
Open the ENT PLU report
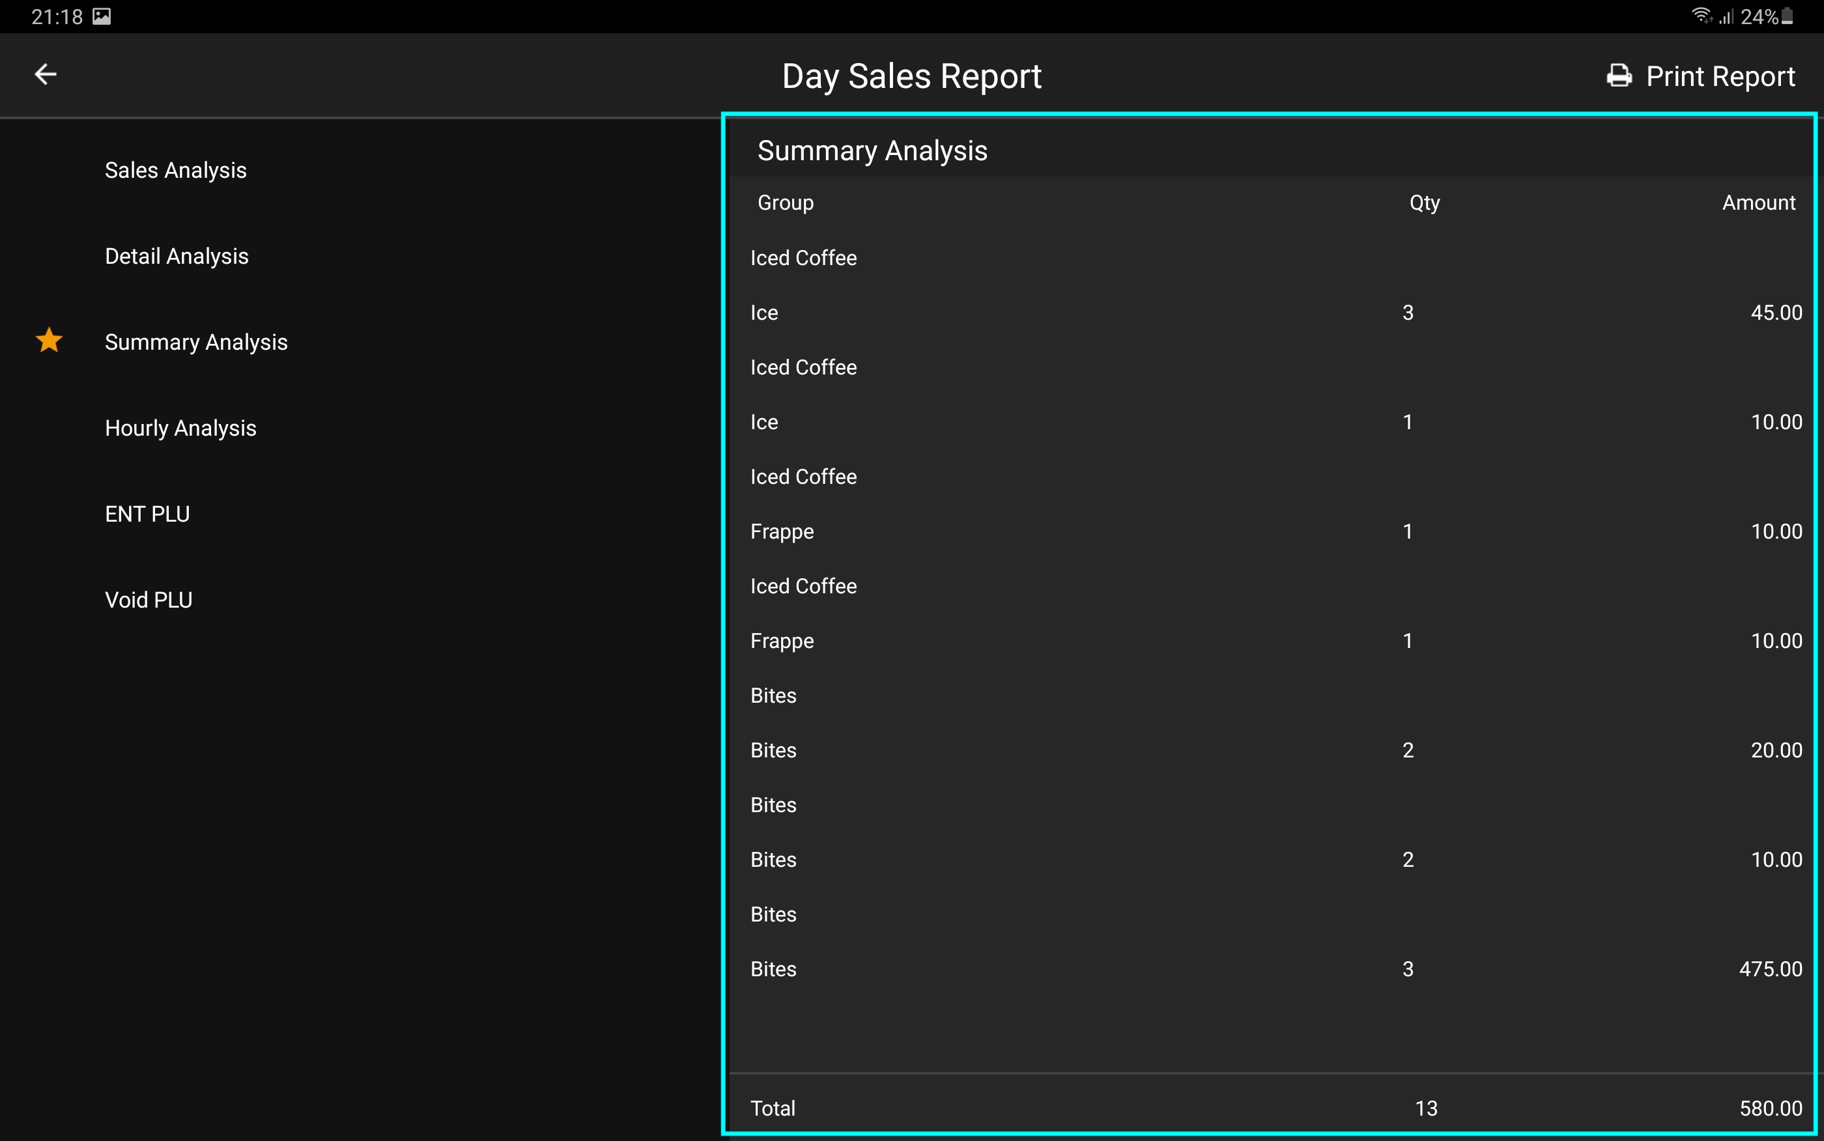[x=147, y=514]
